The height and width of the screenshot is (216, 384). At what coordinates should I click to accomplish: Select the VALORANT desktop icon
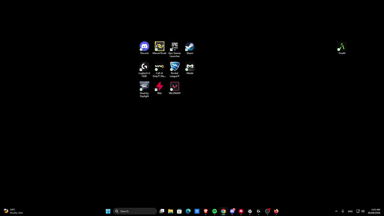175,88
